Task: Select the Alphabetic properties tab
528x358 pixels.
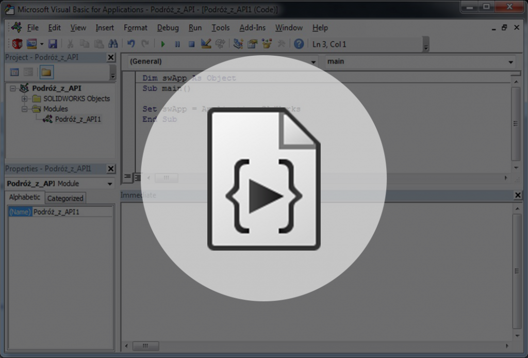Action: (x=24, y=197)
